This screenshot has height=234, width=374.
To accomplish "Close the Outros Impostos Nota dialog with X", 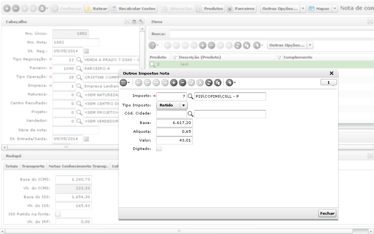I will point(331,73).
